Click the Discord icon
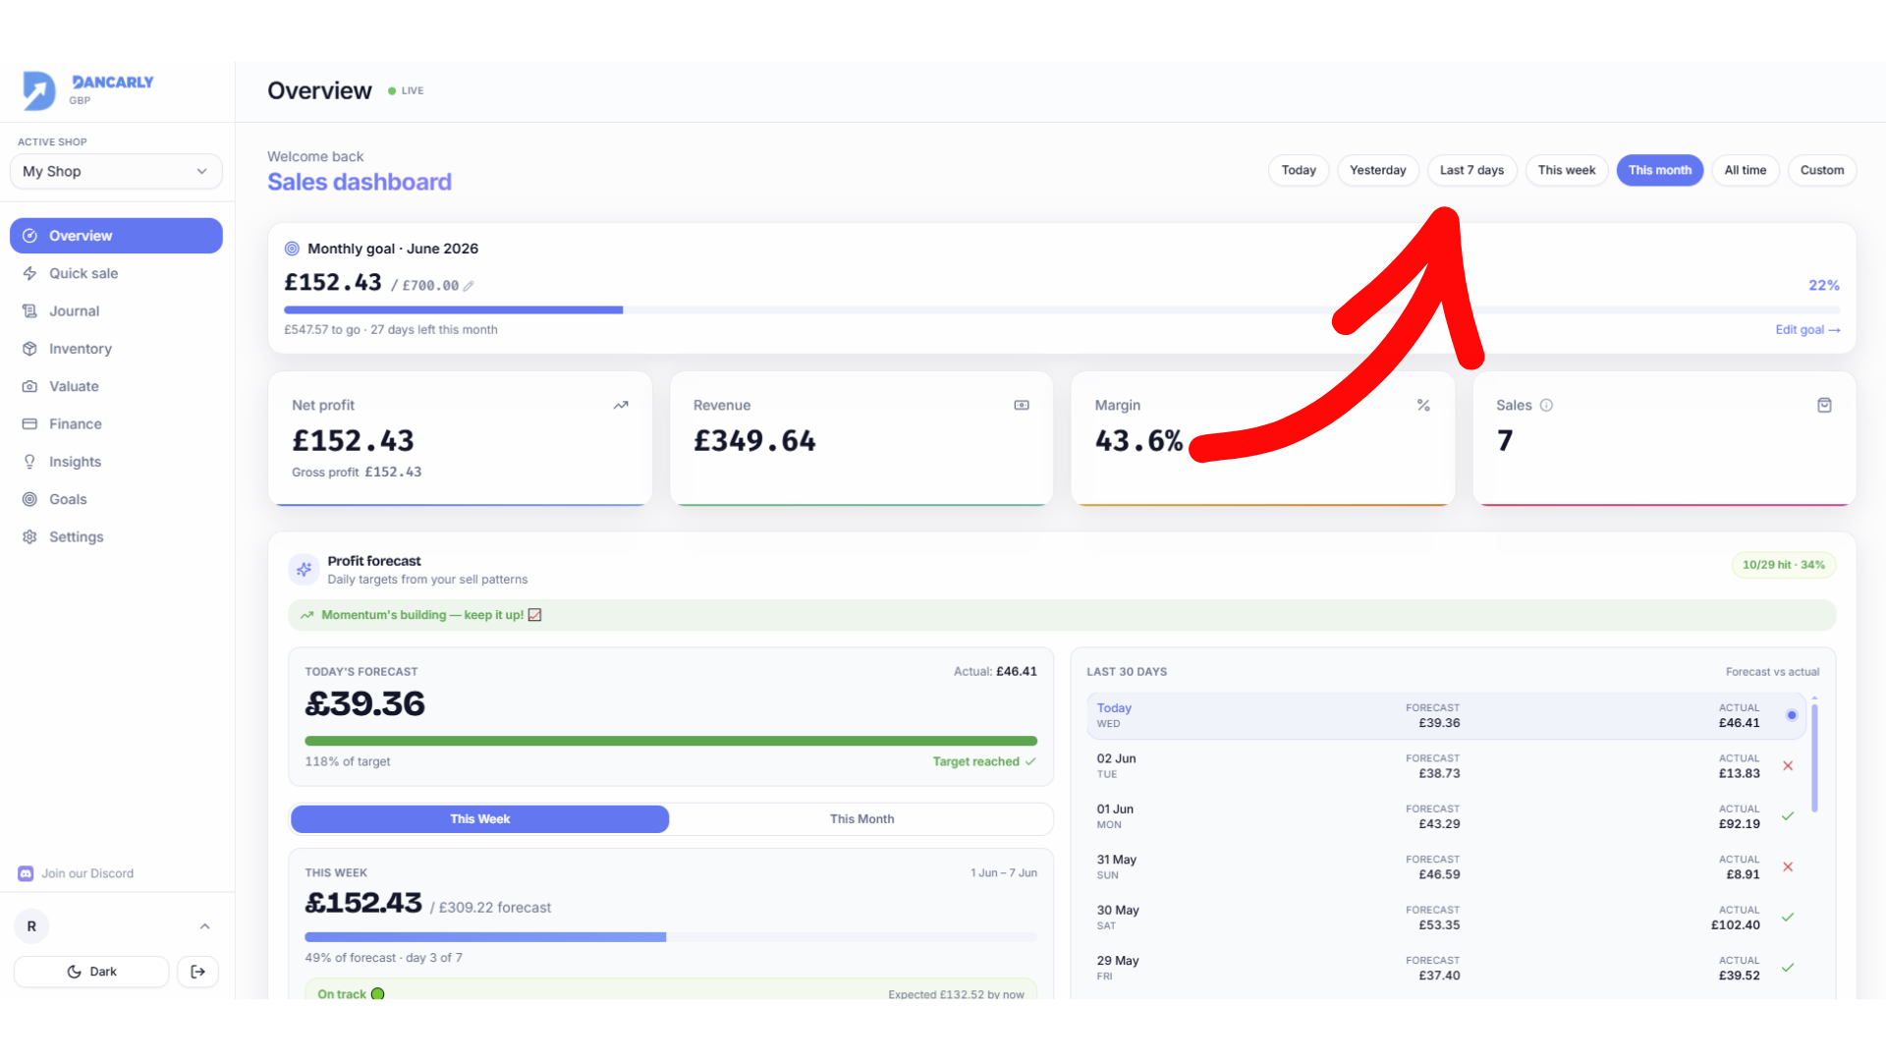The height and width of the screenshot is (1061, 1886). tap(26, 873)
